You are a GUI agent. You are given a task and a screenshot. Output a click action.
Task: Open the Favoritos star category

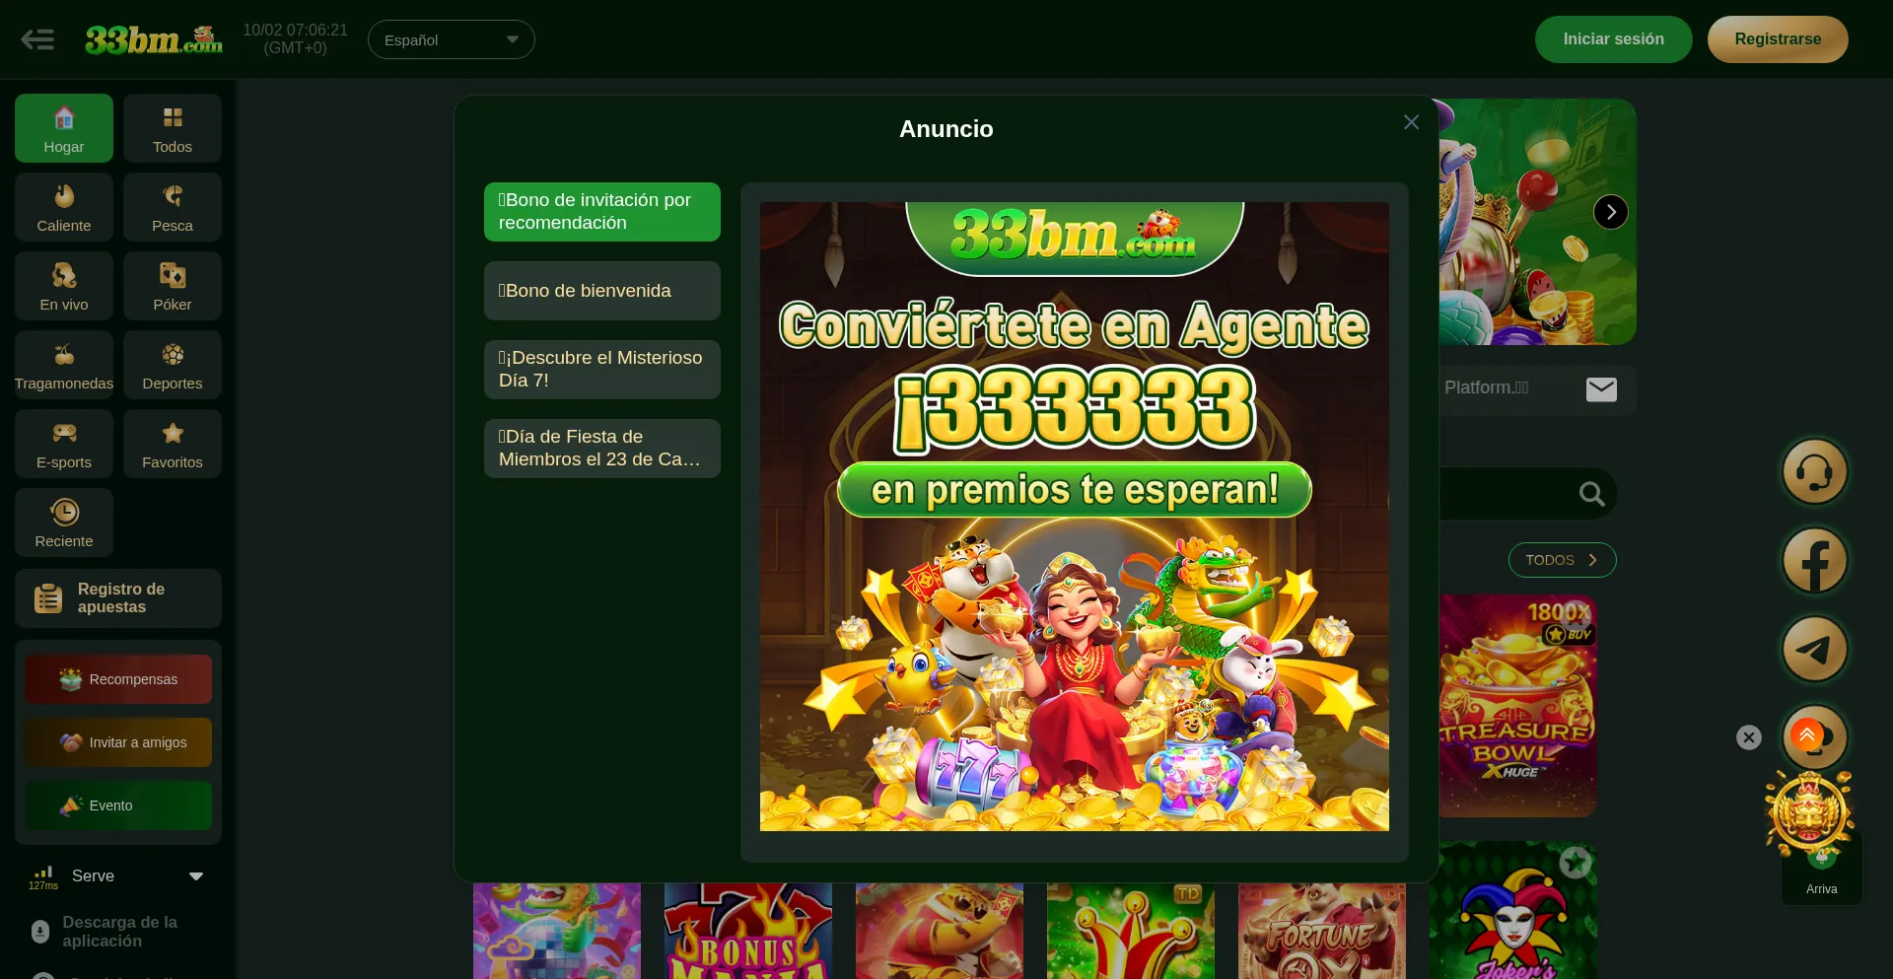173,444
